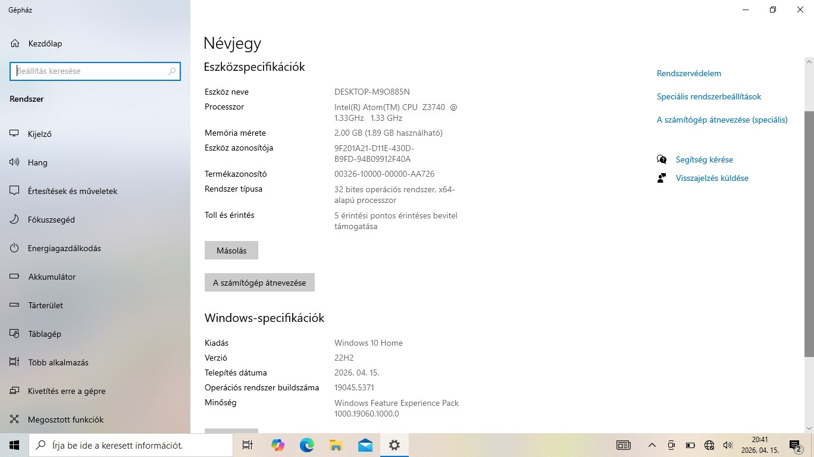Click the A számítógép átnevezése button
The image size is (814, 457).
click(259, 283)
